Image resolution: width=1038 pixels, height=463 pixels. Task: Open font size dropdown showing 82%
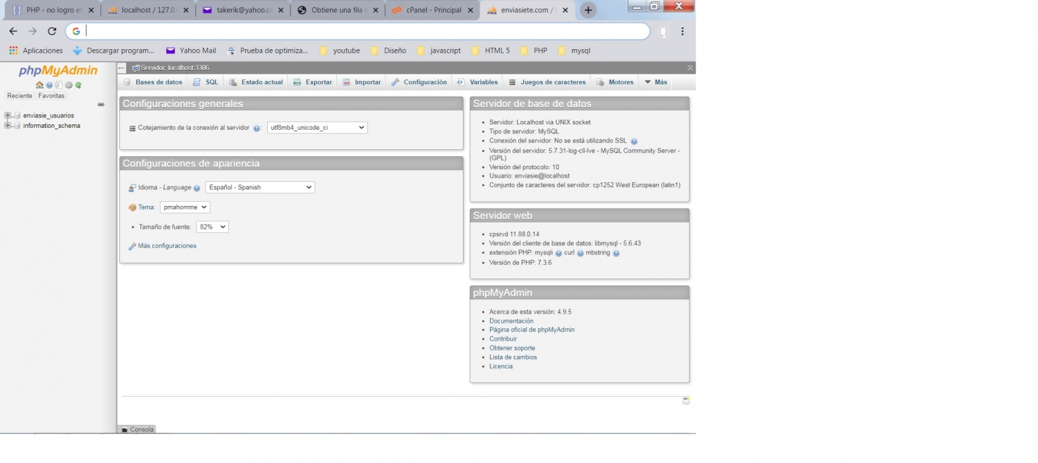[x=212, y=227]
